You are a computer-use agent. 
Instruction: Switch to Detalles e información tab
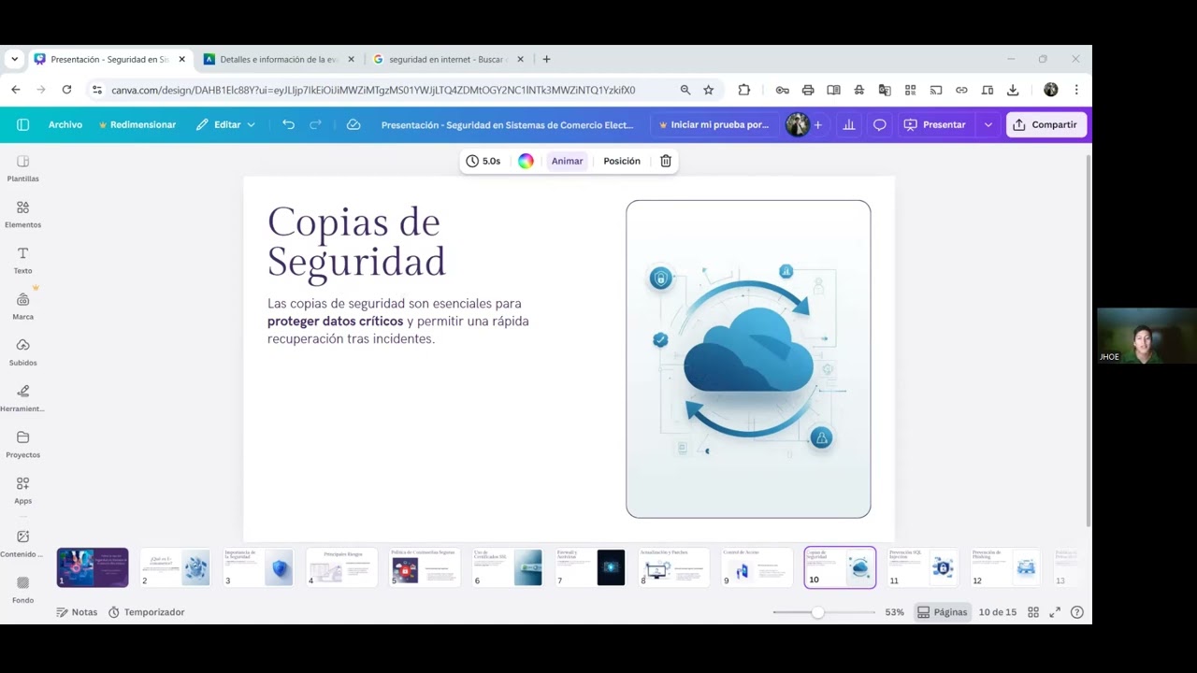pos(279,59)
